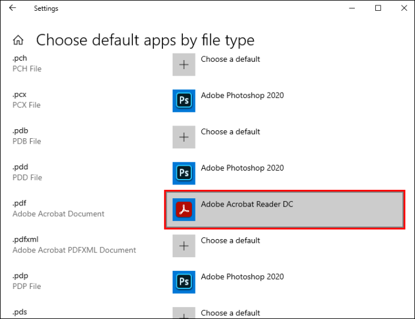Change Adobe Photoshop 2020 default for .pdp

pos(242,277)
